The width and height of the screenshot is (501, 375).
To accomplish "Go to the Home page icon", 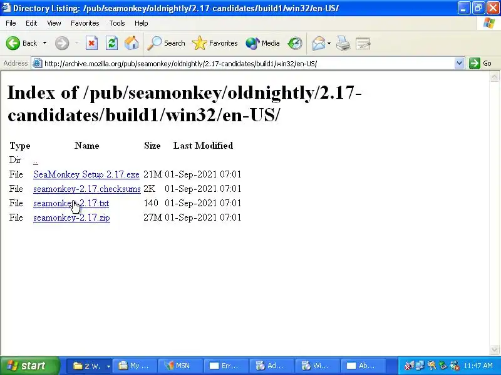I will coord(132,43).
